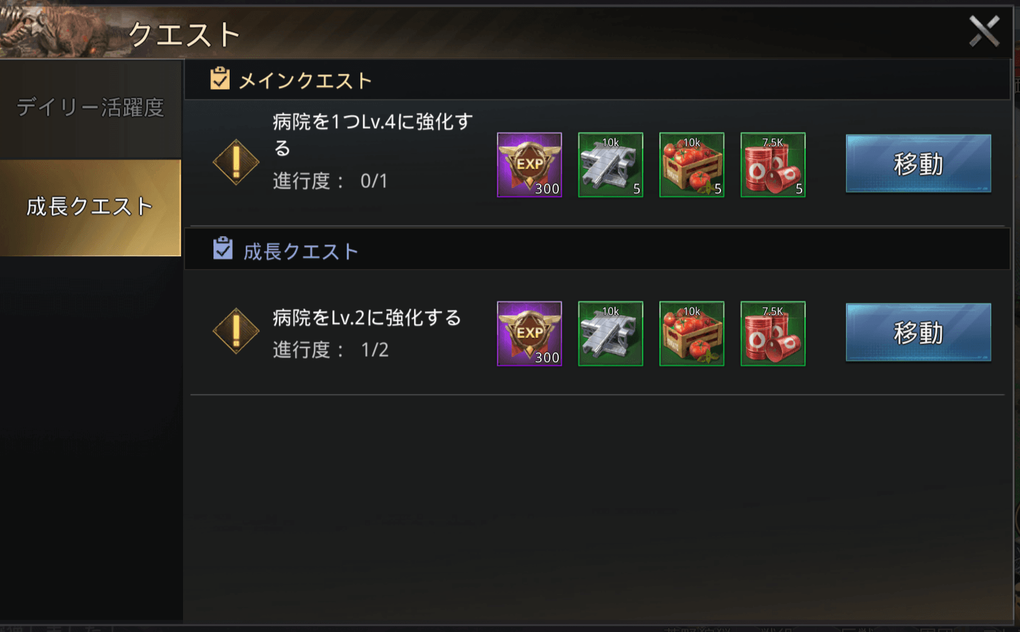Select the tomato crate reward in growth quest
This screenshot has height=632, width=1020.
pyautogui.click(x=691, y=334)
